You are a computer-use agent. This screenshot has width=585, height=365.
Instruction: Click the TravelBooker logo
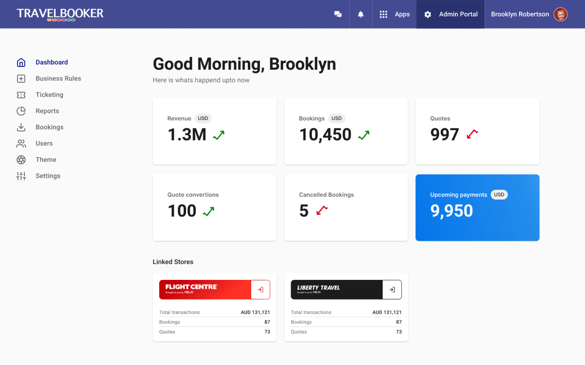tap(60, 14)
